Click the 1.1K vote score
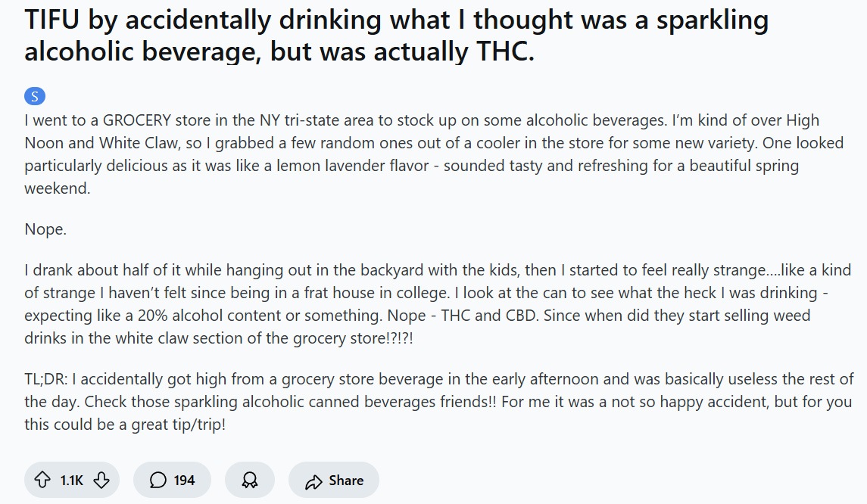Viewport: 867px width, 504px height. click(72, 480)
